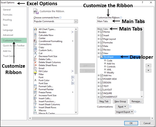Click the Filter funnel icon

[x=35, y=74]
